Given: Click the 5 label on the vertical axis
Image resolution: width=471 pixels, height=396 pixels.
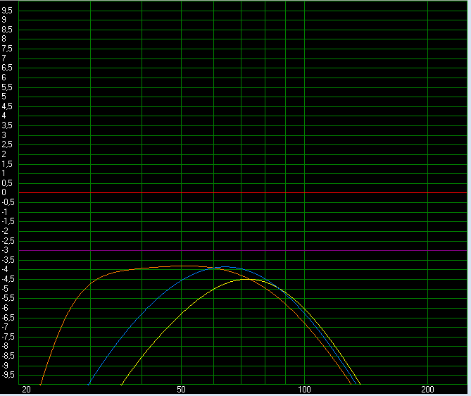Looking at the screenshot, I should 4,97.
